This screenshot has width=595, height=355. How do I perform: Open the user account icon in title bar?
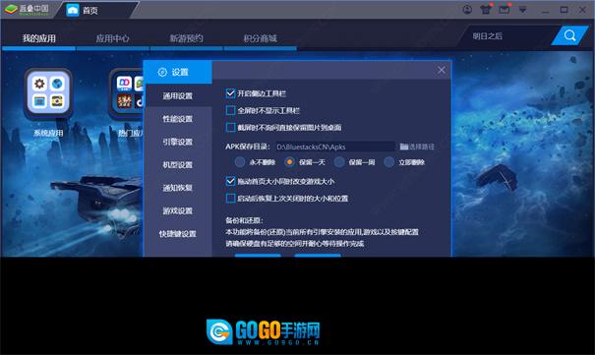[467, 10]
